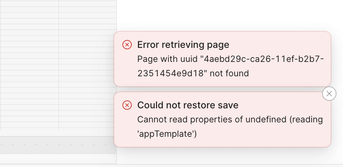Image resolution: width=343 pixels, height=167 pixels.
Task: Click the Page with uuid label text
Action: pos(167,59)
